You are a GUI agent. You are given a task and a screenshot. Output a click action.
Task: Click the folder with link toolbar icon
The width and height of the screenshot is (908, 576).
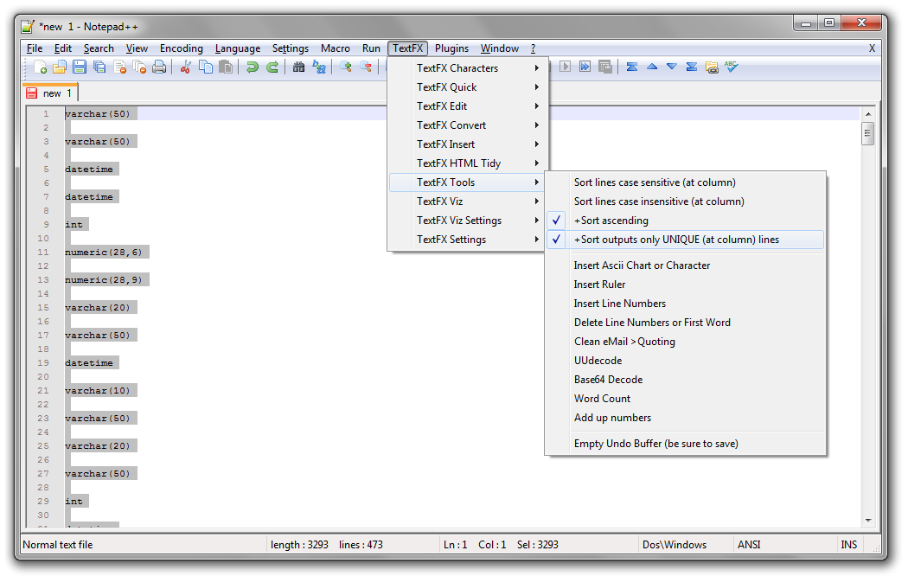click(712, 67)
